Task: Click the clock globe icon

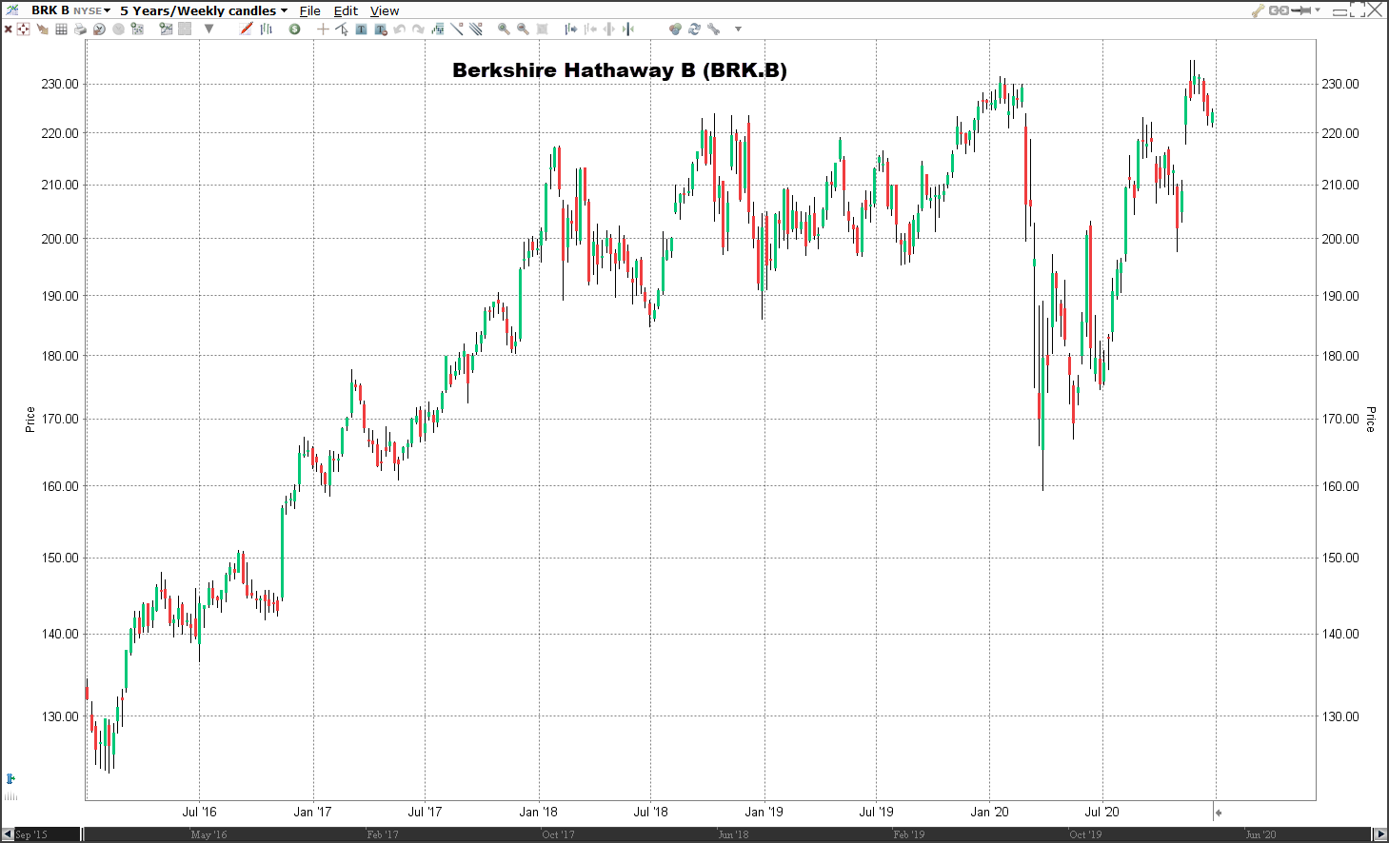Action: (99, 29)
